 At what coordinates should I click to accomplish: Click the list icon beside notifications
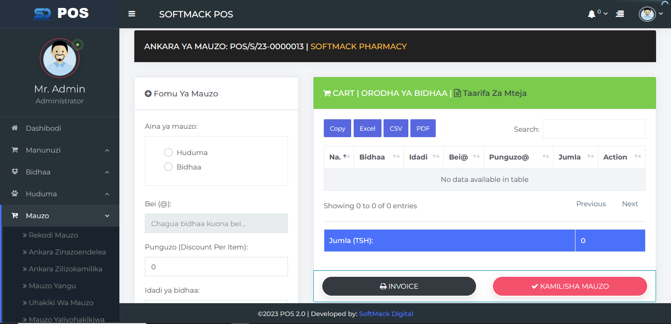pyautogui.click(x=620, y=14)
